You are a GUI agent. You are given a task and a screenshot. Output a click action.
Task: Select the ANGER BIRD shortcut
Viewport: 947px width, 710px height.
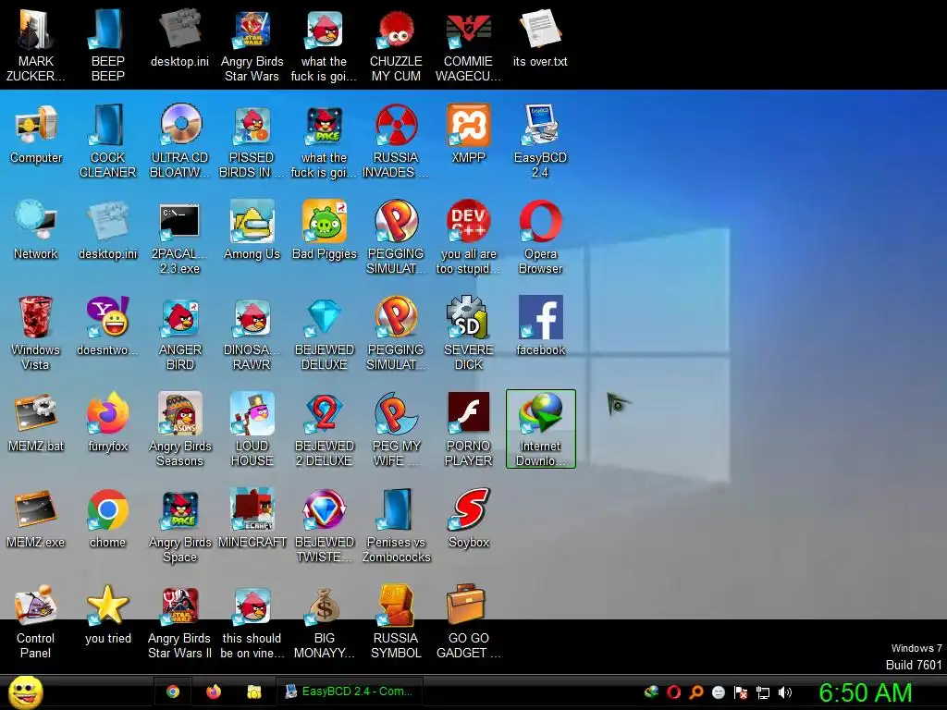180,333
